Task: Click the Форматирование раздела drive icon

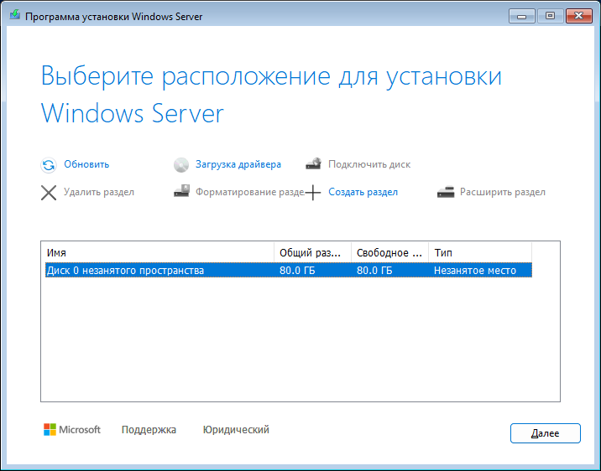Action: click(x=181, y=191)
